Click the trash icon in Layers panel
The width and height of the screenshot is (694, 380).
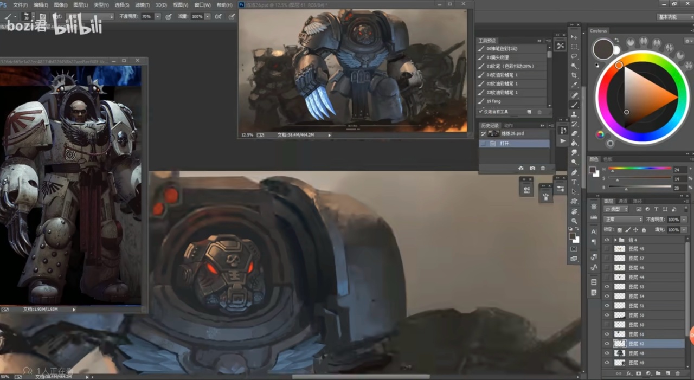(x=678, y=373)
